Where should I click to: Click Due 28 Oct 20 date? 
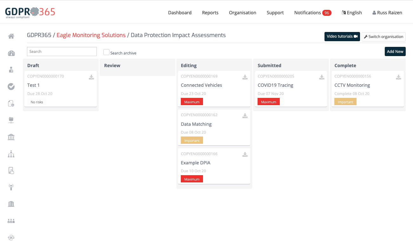tap(40, 94)
